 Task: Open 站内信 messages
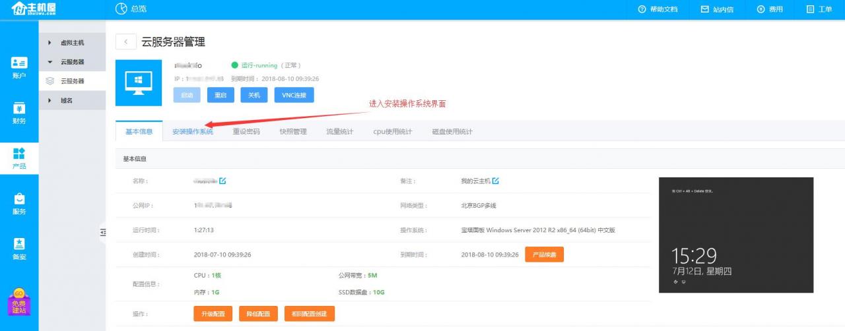(x=717, y=9)
